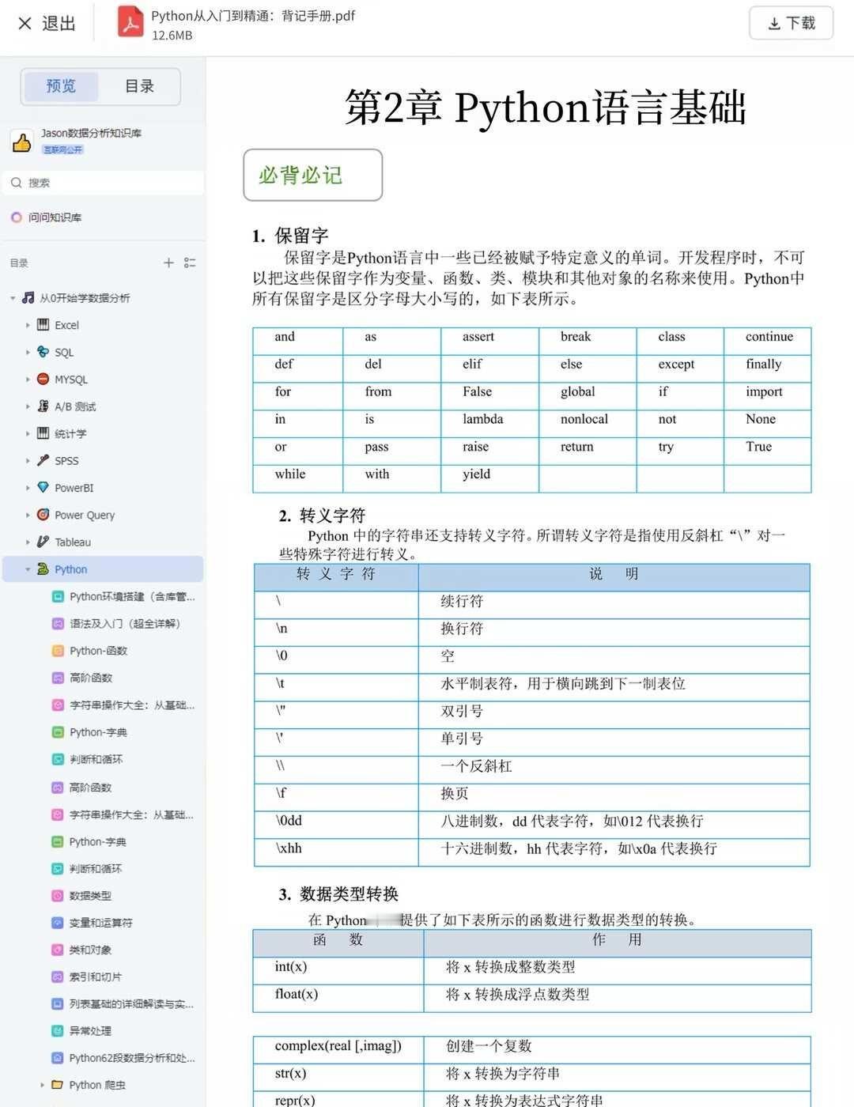This screenshot has width=854, height=1107.
Task: Open the 异常处理 document
Action: tap(90, 1031)
